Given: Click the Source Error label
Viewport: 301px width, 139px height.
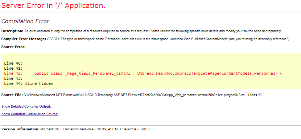Looking at the screenshot, I should (13, 47).
